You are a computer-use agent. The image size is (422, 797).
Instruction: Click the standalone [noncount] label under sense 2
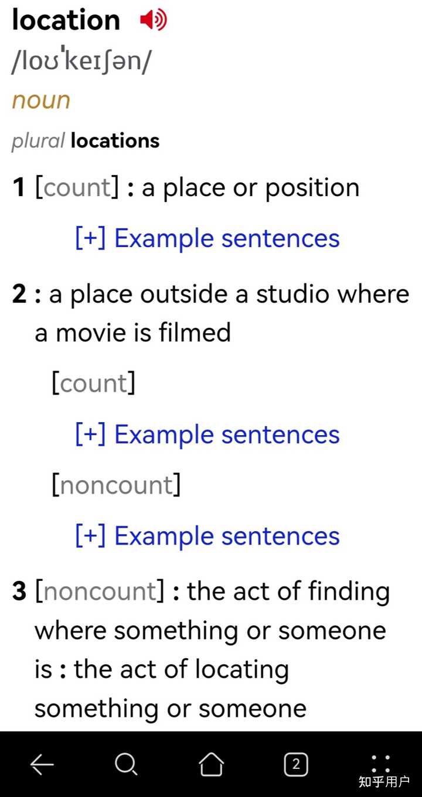point(116,485)
